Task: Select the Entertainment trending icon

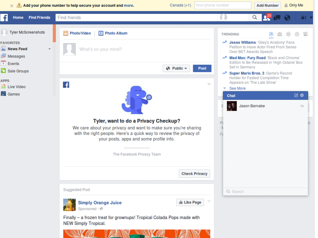Action: pos(306,34)
